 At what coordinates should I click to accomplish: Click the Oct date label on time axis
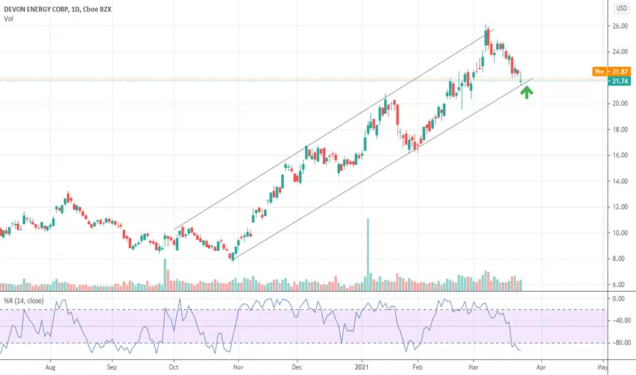(x=173, y=367)
